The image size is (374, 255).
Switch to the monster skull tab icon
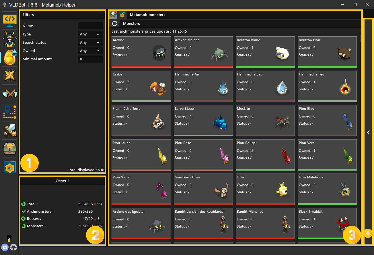point(114,15)
